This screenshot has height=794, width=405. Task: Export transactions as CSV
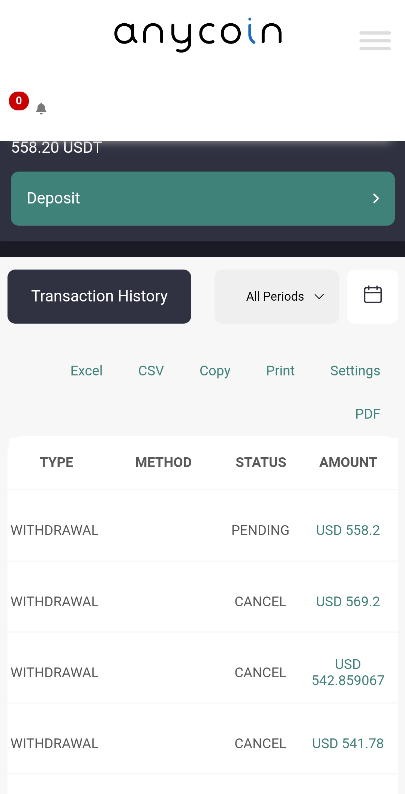click(151, 371)
